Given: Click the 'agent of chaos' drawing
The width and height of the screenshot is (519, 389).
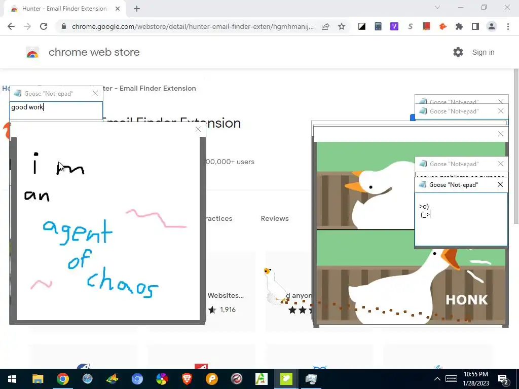Looking at the screenshot, I should click(108, 228).
